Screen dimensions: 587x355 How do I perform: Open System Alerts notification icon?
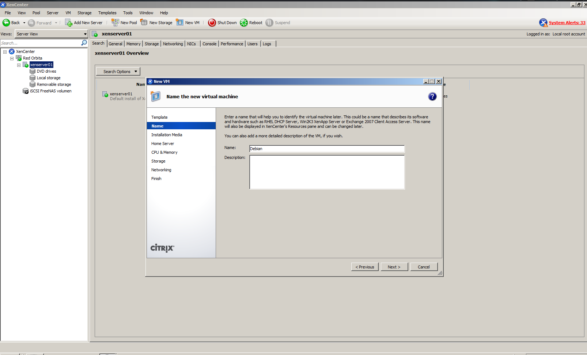click(543, 23)
